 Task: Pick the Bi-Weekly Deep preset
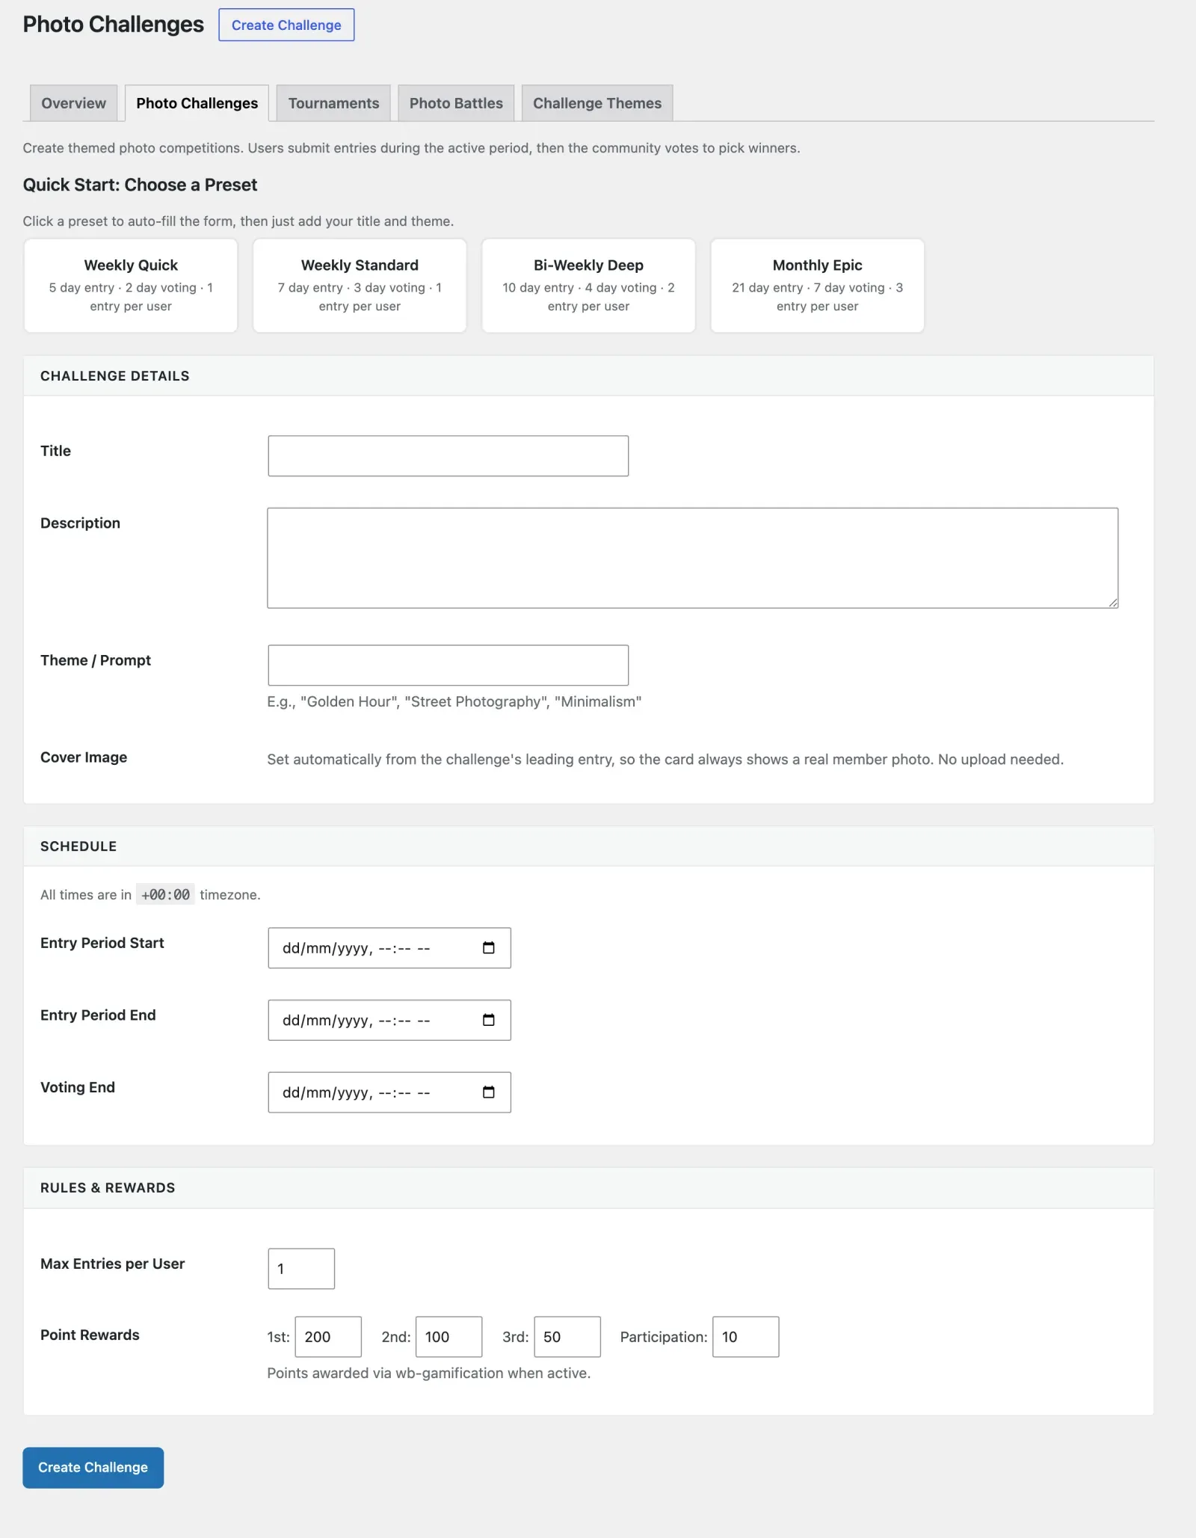(x=588, y=286)
